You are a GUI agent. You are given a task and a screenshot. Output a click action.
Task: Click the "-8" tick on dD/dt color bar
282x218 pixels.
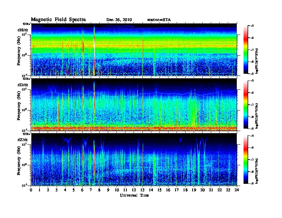coord(252,117)
